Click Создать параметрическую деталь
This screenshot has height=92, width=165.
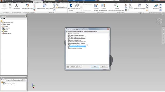point(116,7)
